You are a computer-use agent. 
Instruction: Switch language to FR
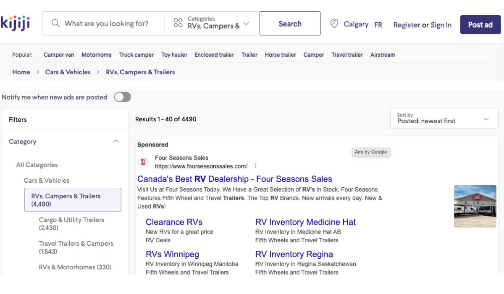coord(378,25)
